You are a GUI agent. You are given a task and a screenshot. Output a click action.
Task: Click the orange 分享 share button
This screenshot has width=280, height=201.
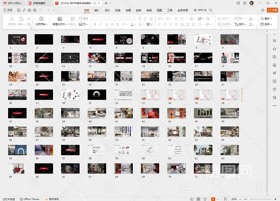(272, 10)
